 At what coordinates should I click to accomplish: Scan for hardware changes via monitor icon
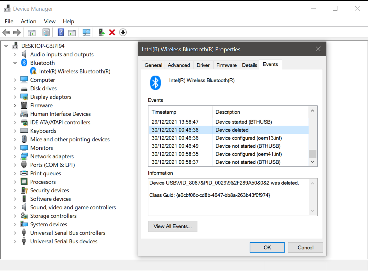(86, 32)
